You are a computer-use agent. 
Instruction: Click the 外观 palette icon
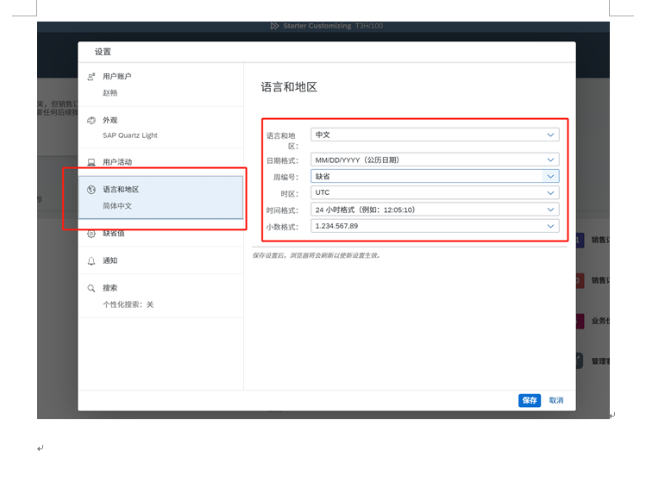91,121
